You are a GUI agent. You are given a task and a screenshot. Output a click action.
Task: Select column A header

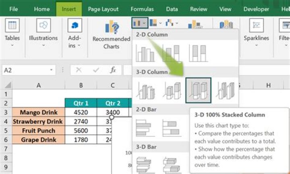(x=39, y=85)
